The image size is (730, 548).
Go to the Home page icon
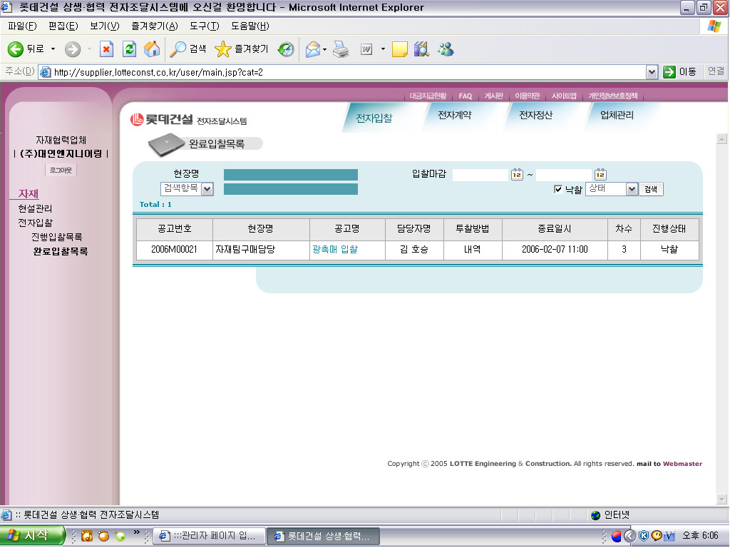[152, 49]
